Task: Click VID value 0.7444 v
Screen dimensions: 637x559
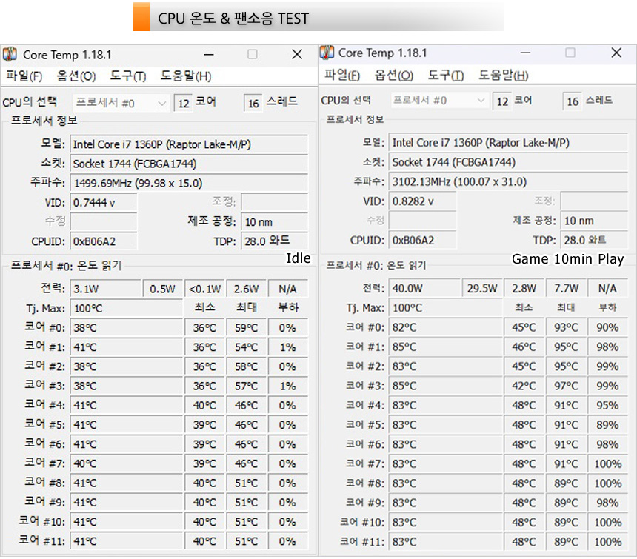Action: pyautogui.click(x=104, y=202)
